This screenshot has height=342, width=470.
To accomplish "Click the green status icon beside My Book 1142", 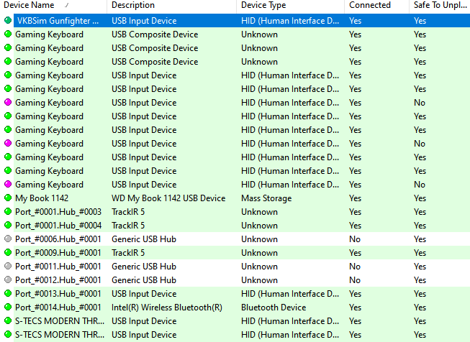I will [x=8, y=198].
